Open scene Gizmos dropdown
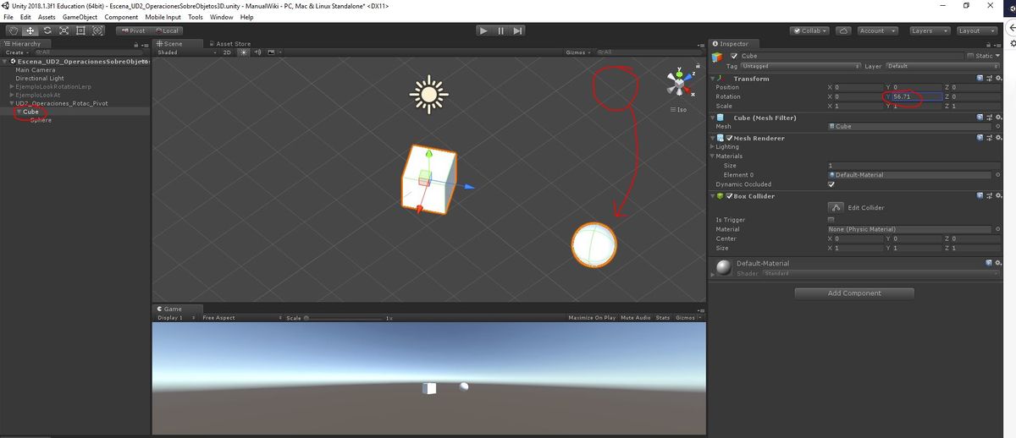 point(577,52)
